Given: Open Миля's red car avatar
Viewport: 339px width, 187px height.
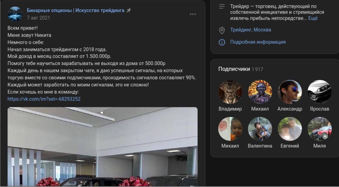Looking at the screenshot, I should [319, 129].
